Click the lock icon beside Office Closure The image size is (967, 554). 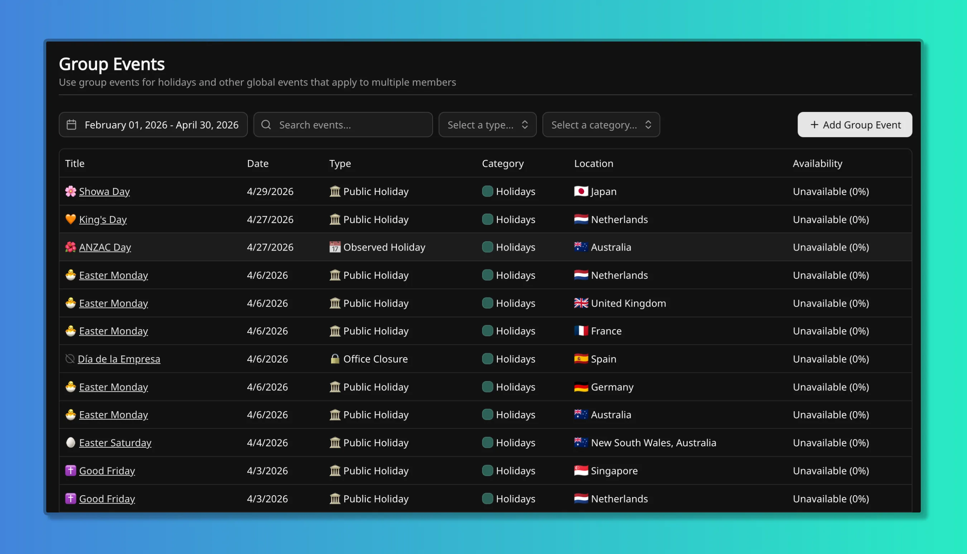(x=335, y=359)
